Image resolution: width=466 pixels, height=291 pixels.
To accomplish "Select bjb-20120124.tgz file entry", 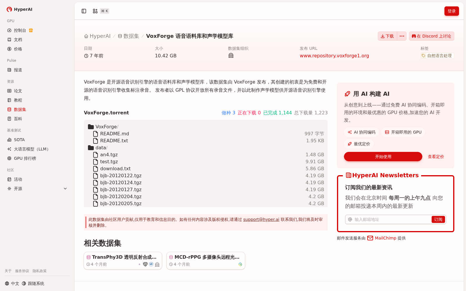I will [x=206, y=182].
